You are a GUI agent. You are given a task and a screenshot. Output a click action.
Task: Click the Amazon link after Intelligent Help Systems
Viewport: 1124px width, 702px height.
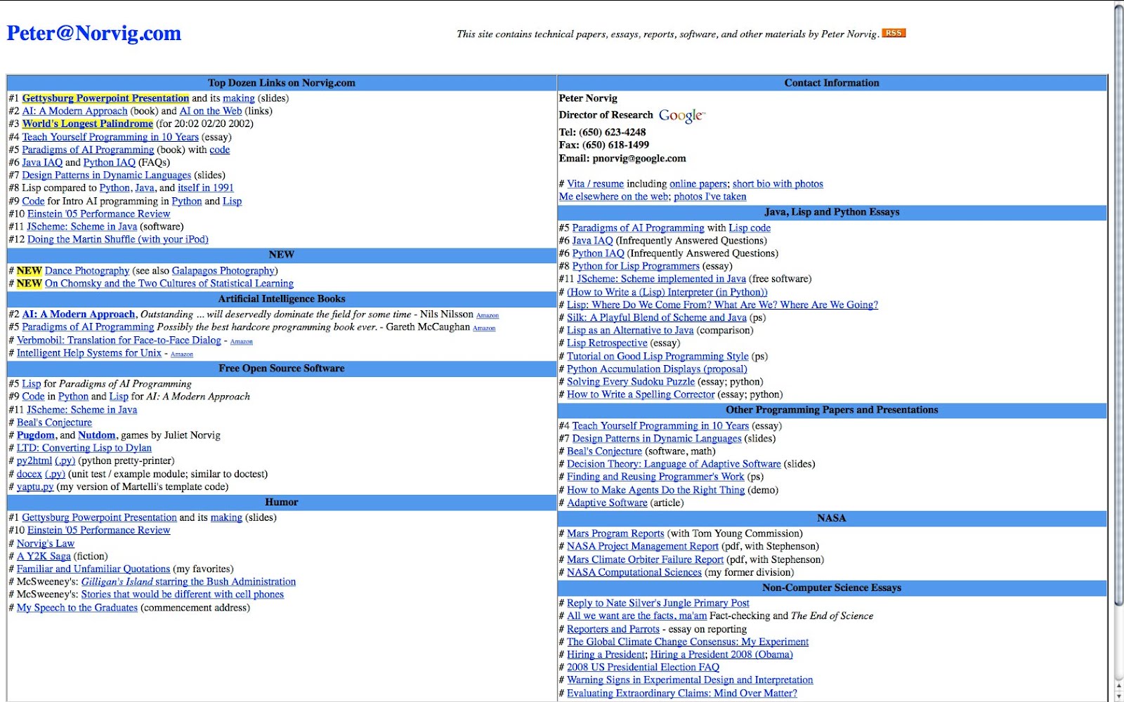[x=181, y=355]
